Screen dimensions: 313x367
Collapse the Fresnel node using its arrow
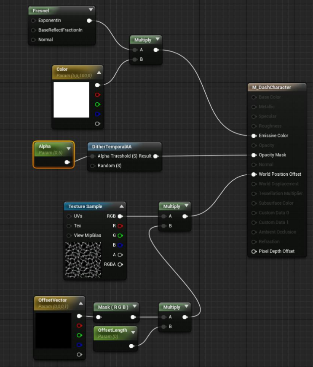[x=91, y=10]
